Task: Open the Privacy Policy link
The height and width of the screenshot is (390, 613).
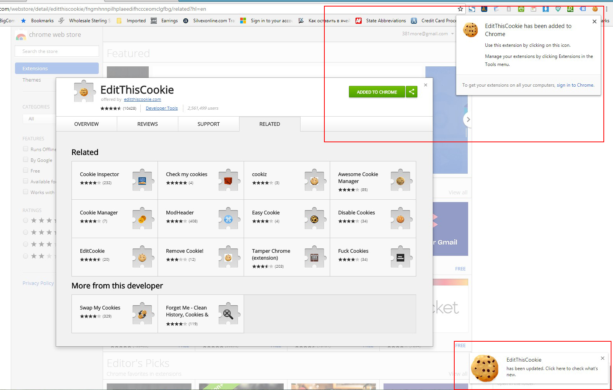Action: point(38,283)
